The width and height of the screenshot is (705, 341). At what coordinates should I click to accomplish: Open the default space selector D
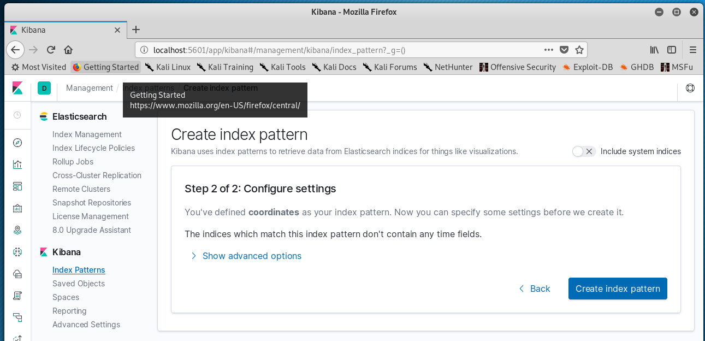(x=44, y=88)
